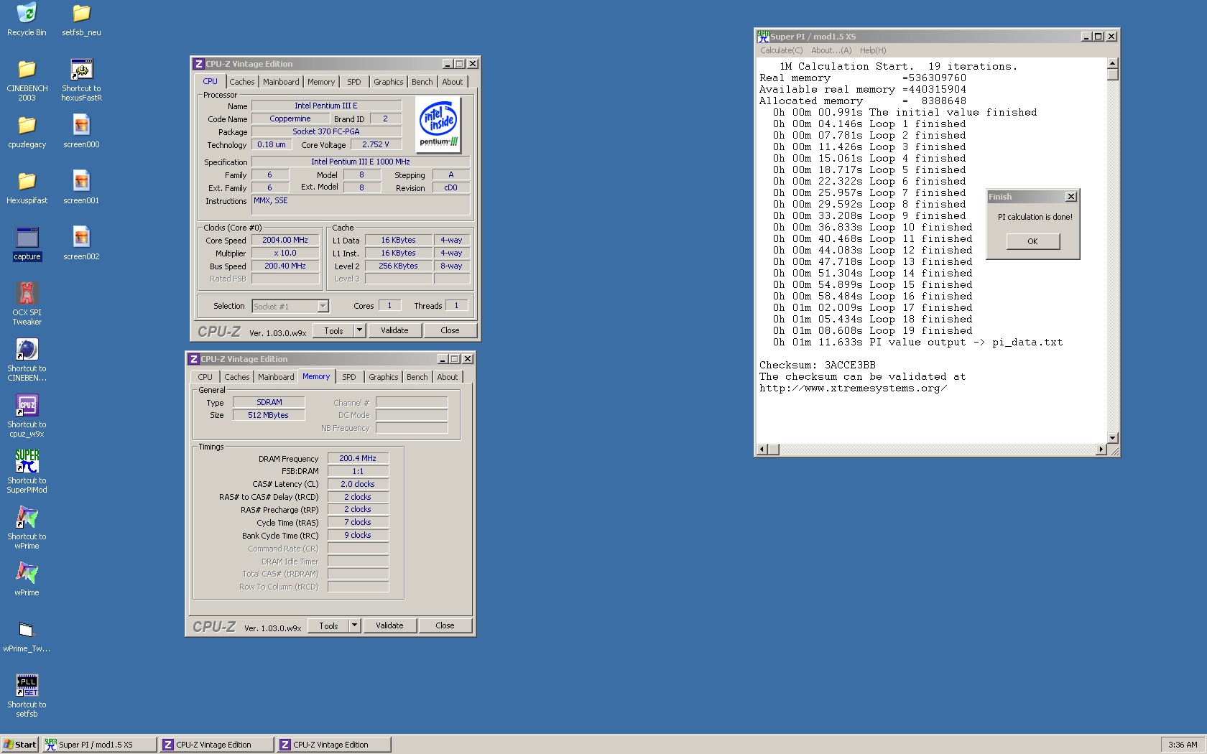Select the Shortcut to setfsb icon

coord(27,696)
